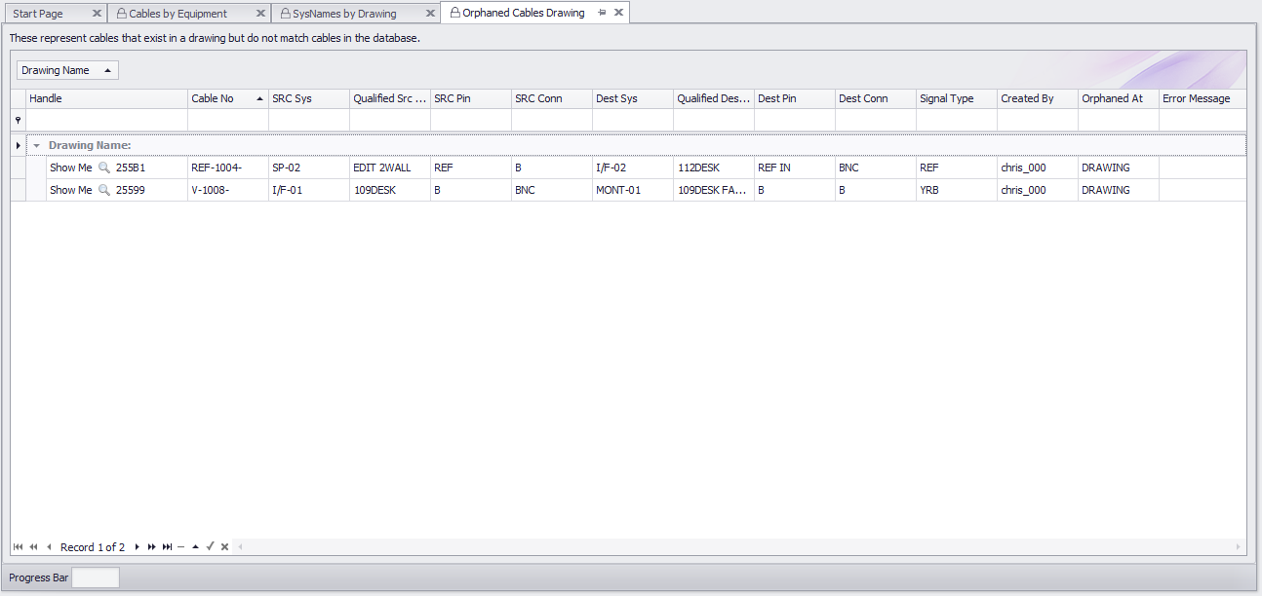Select the Signal Type column header
The height and width of the screenshot is (596, 1262).
pos(955,98)
